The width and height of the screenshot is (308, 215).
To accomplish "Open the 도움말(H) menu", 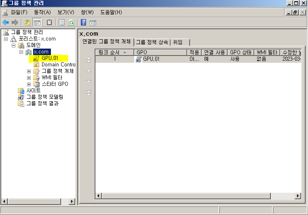I will 111,13.
